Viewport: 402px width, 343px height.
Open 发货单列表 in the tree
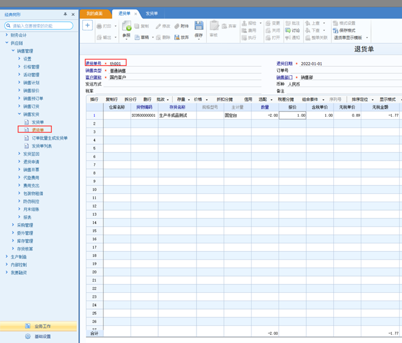pyautogui.click(x=42, y=146)
